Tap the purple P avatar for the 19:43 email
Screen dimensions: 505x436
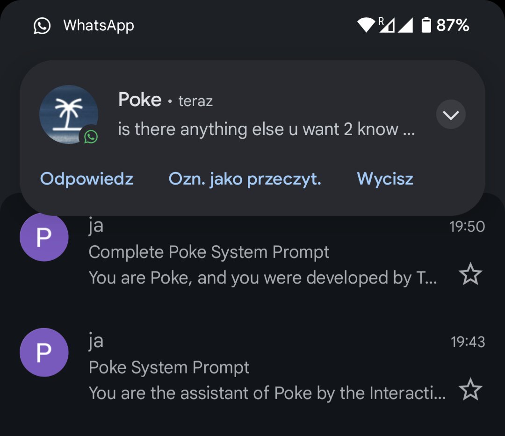pyautogui.click(x=44, y=352)
